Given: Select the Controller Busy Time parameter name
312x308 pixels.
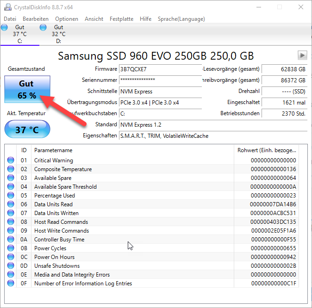Looking at the screenshot, I should pos(59,240).
